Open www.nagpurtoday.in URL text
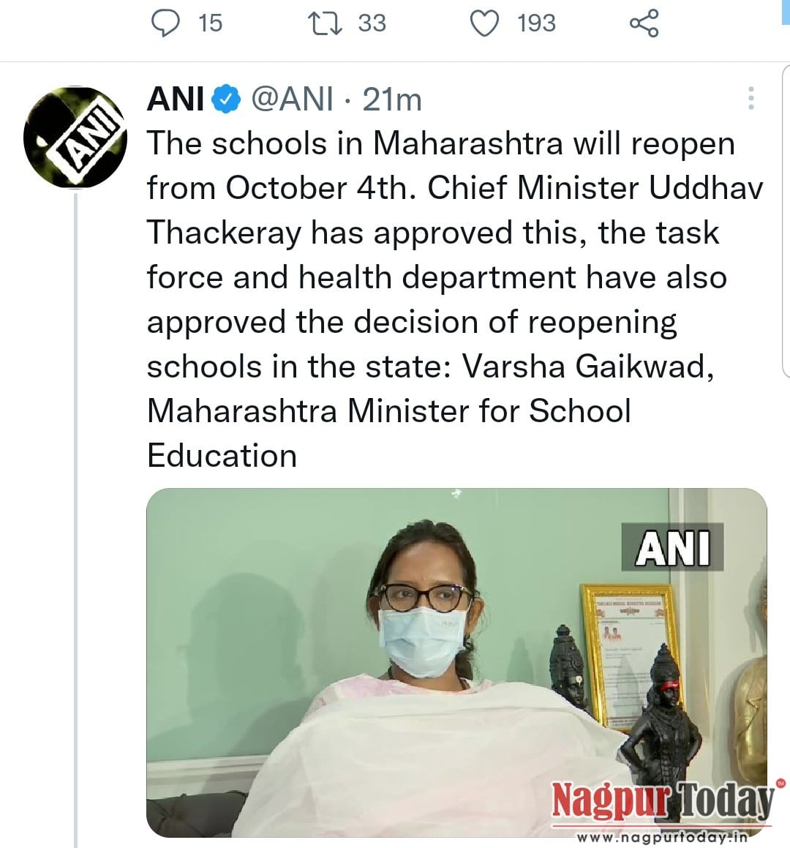The width and height of the screenshot is (790, 848). [663, 837]
